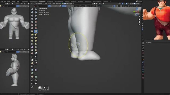The image size is (170, 95).
Task: Select the purple Cloth brush
Action: (32, 47)
